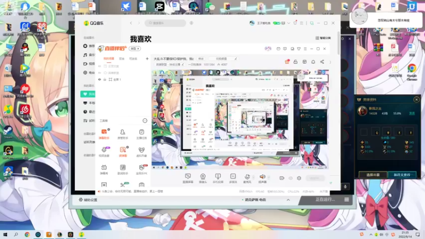Click the share icon above preview
The height and width of the screenshot is (239, 425).
322,62
